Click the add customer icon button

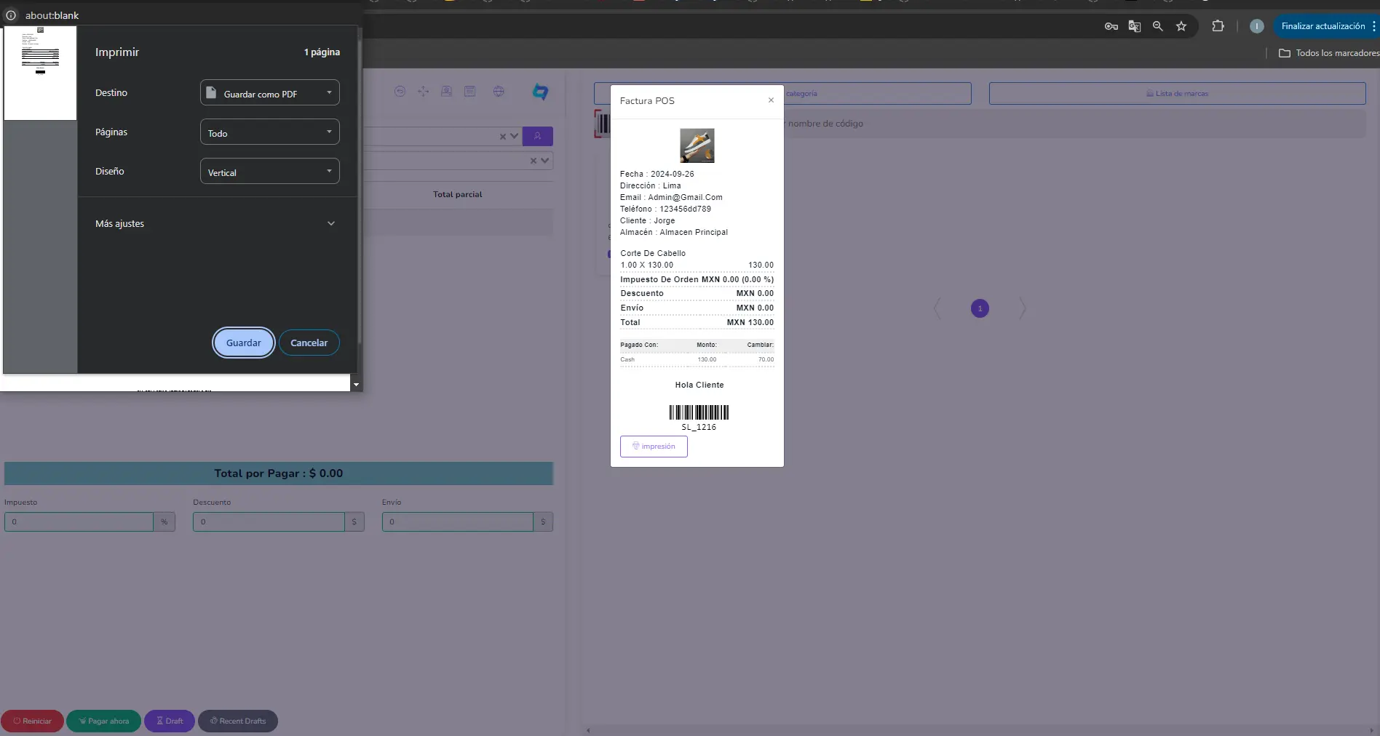537,136
